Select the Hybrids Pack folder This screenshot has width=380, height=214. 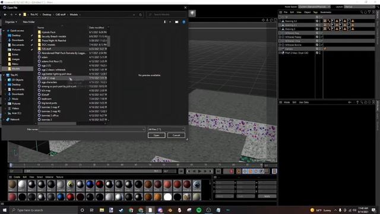pyautogui.click(x=48, y=32)
